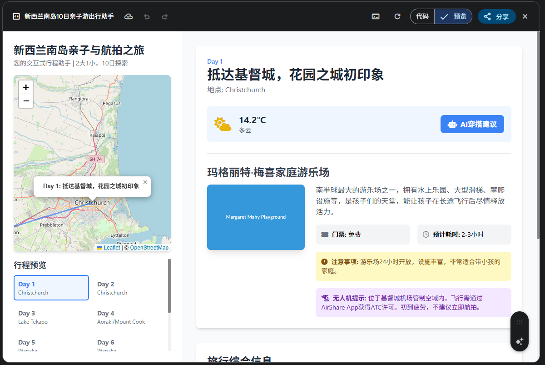Click the Margaret Mahy Playground image

tap(256, 217)
